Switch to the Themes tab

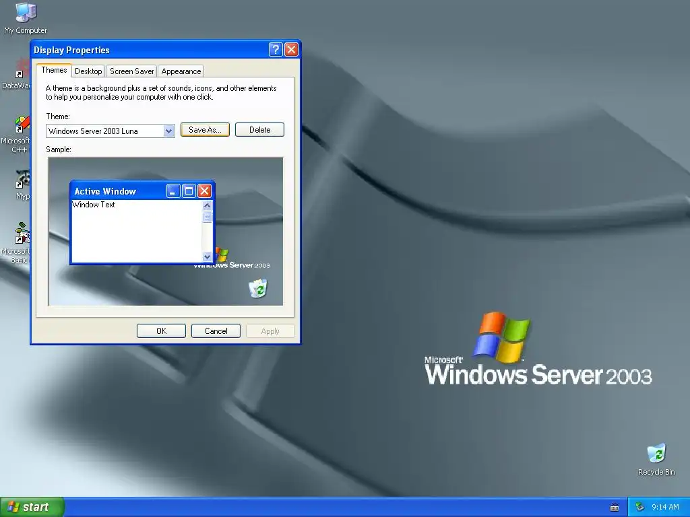pos(54,70)
